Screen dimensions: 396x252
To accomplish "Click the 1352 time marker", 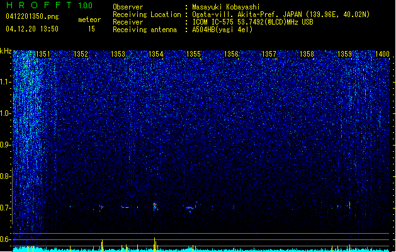I will [x=81, y=54].
